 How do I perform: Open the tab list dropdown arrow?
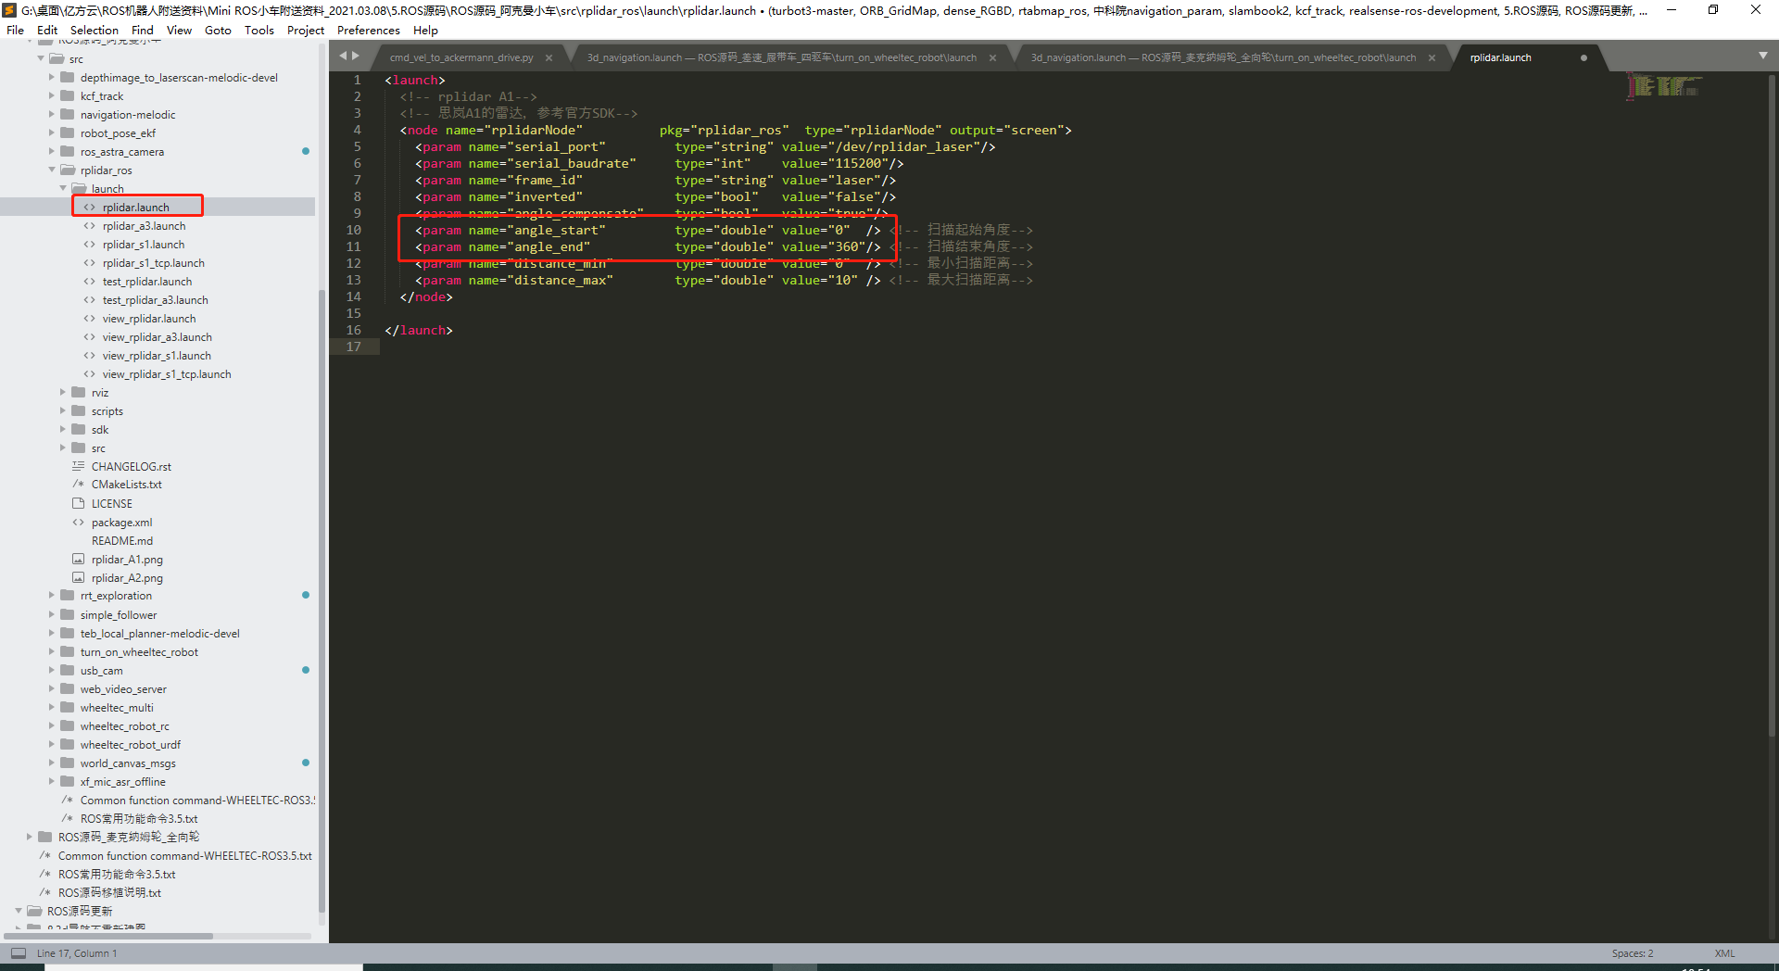pos(1762,56)
